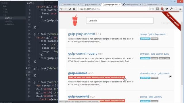Minimize the browser window
Image resolution: width=184 pixels, height=103 pixels.
click(171, 1)
